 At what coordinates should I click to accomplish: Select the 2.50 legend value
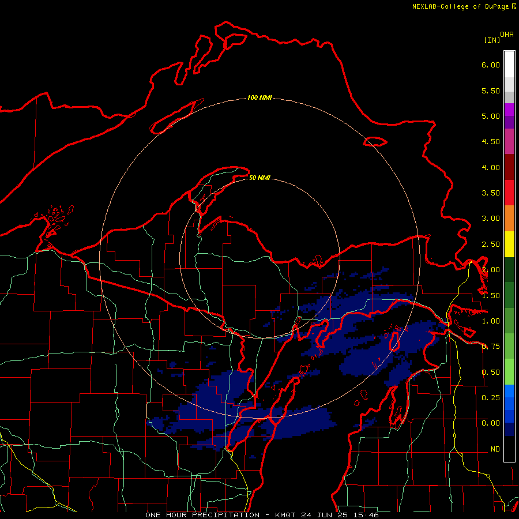[491, 245]
